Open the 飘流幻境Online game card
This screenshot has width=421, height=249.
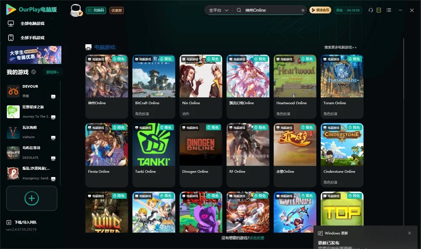(x=248, y=87)
